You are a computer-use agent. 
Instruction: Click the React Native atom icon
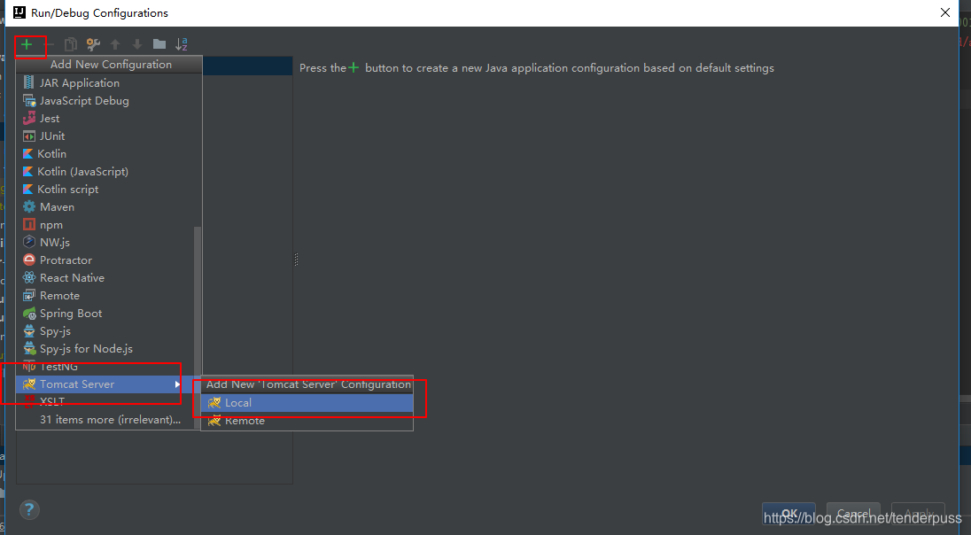[29, 278]
